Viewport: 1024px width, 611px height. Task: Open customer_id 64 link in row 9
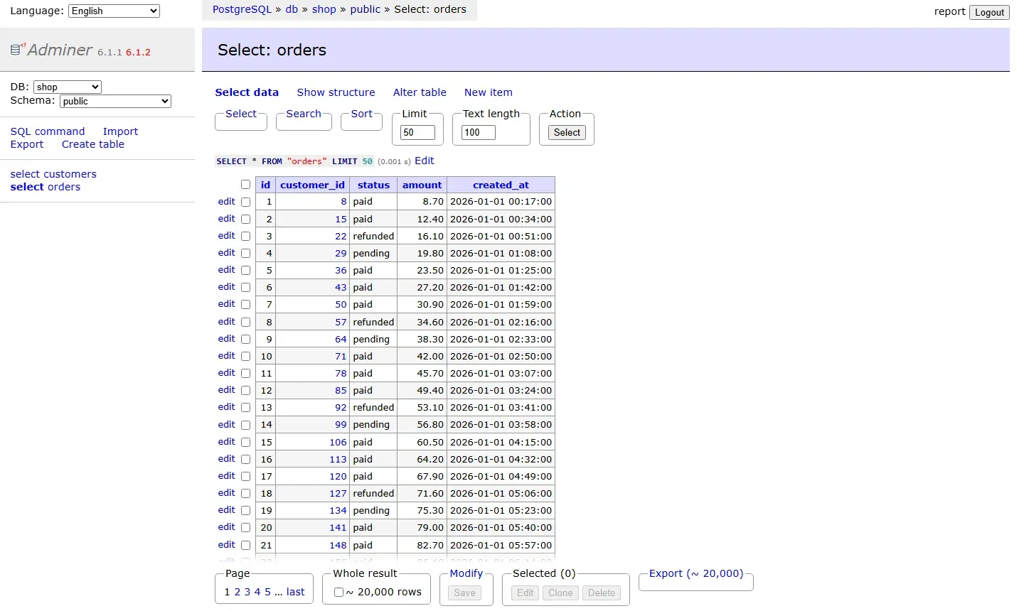tap(341, 340)
